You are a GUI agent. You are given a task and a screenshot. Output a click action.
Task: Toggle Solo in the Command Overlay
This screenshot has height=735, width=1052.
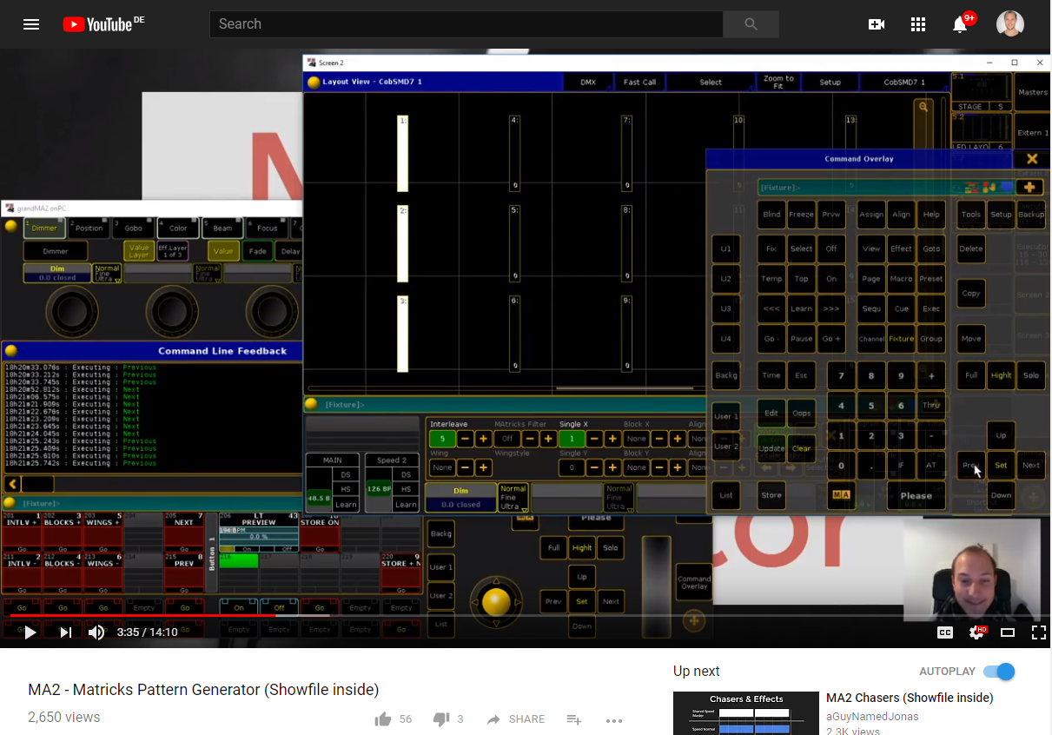(x=1030, y=376)
